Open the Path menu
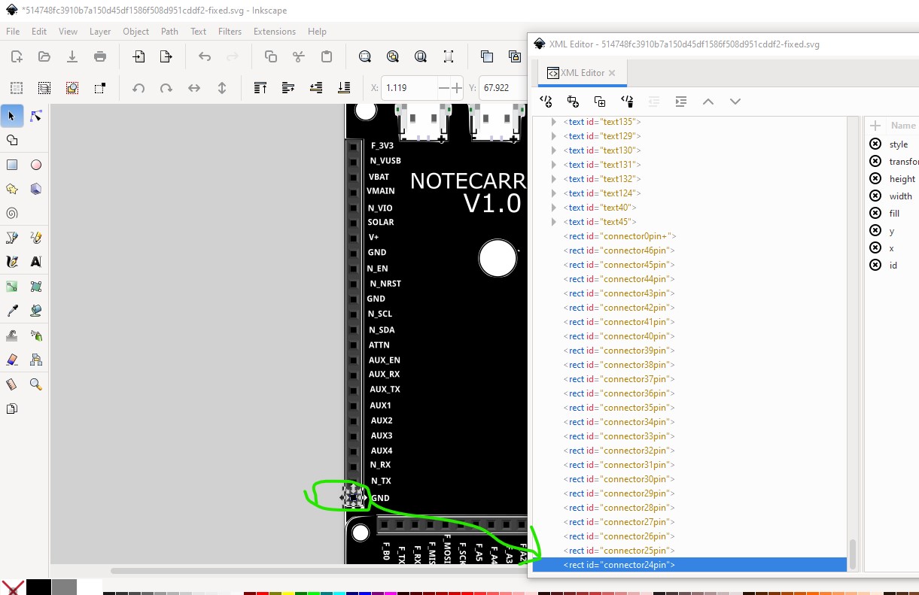The width and height of the screenshot is (919, 595). [169, 32]
